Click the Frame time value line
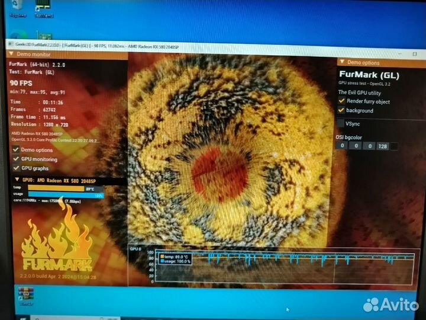This screenshot has width=426, height=320. point(38,117)
